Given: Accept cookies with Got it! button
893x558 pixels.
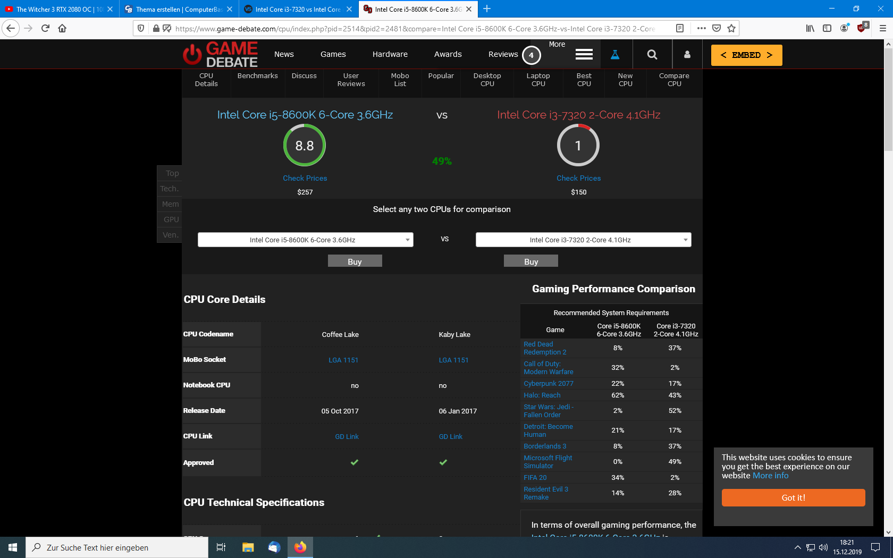Looking at the screenshot, I should coord(793,497).
